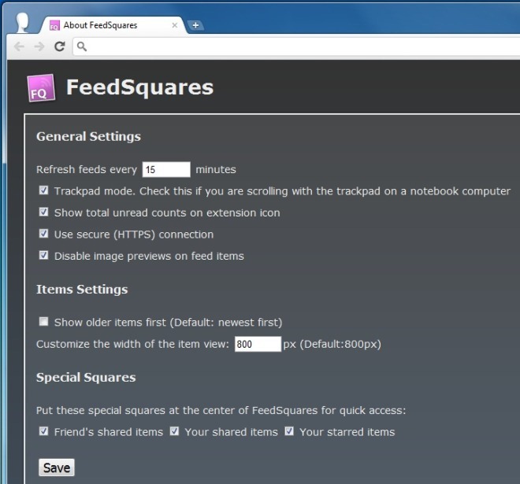Image resolution: width=520 pixels, height=484 pixels.
Task: Click the Special Squares heading
Action: (86, 377)
